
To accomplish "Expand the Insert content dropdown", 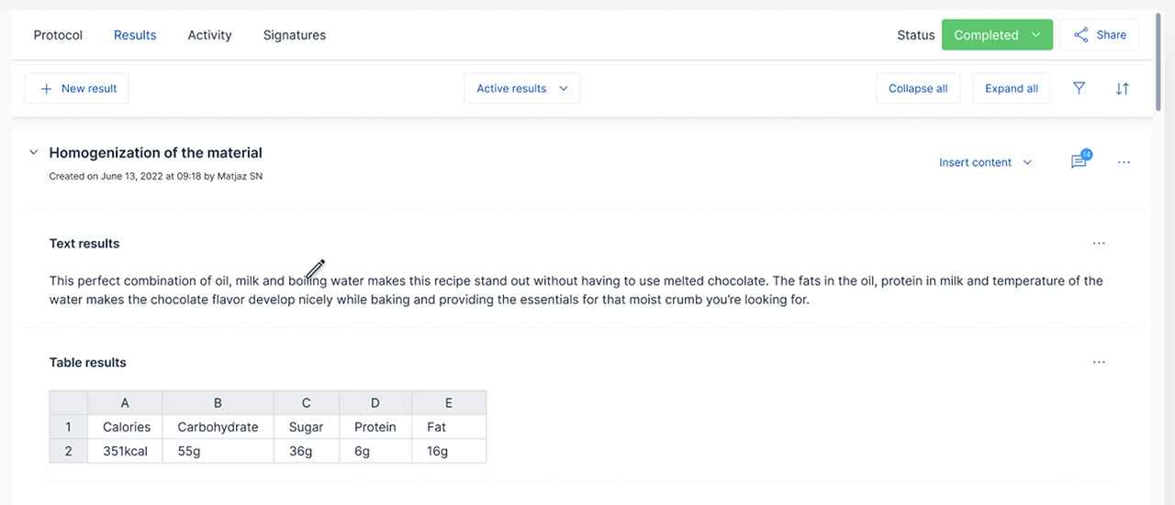I will 984,162.
